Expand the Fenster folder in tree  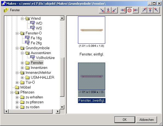click(x=22, y=63)
